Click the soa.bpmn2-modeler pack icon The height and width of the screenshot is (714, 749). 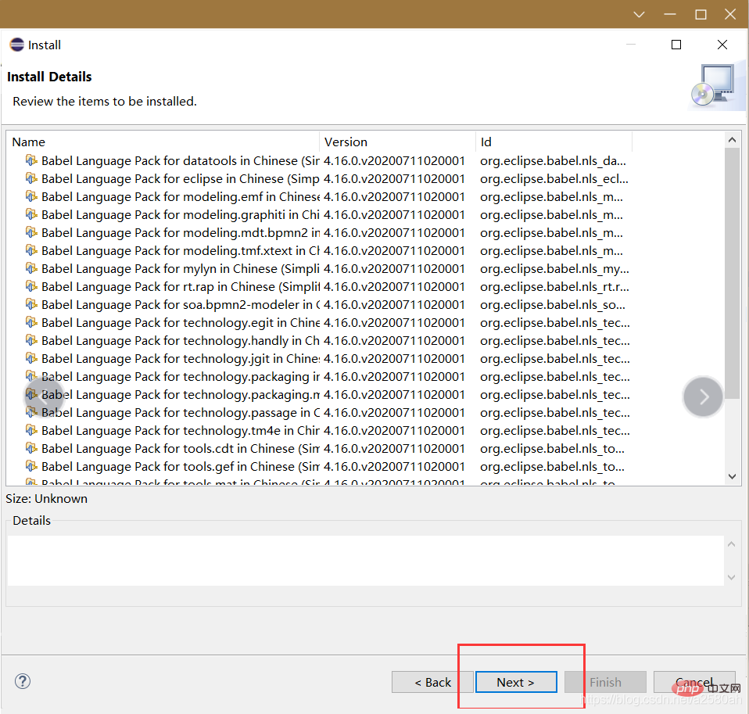[x=31, y=304]
